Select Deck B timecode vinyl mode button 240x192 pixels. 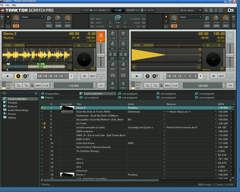click(147, 76)
